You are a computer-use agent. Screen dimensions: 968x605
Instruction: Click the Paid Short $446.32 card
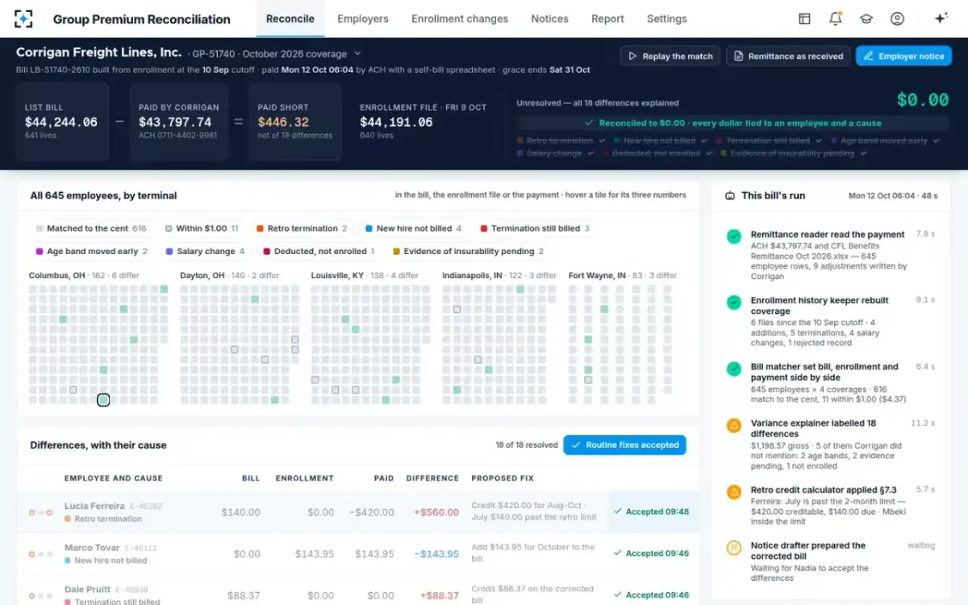[295, 122]
